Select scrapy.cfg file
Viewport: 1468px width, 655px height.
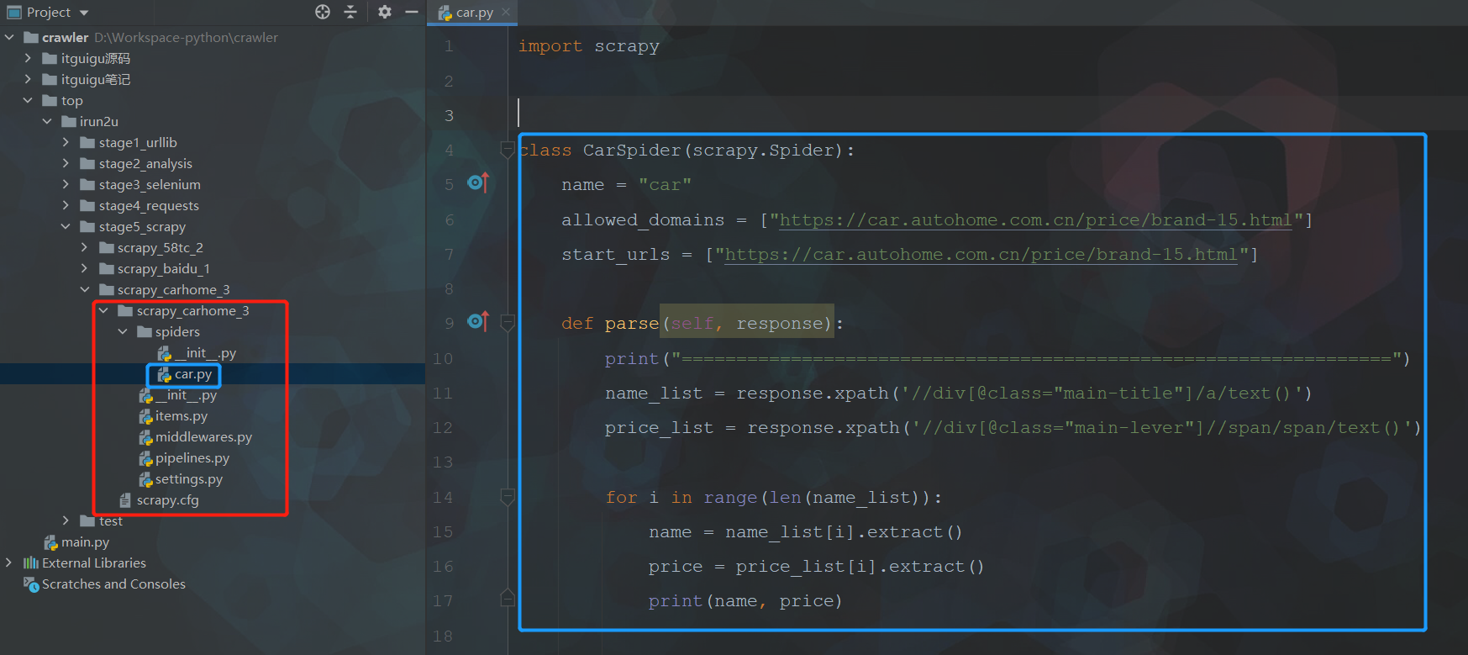167,500
